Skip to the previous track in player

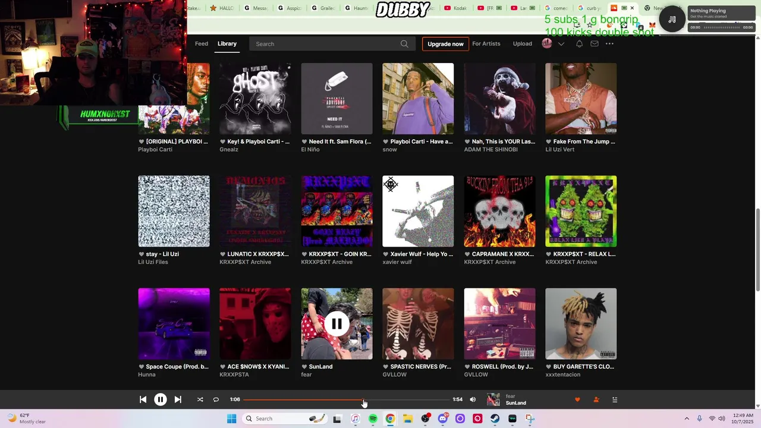pyautogui.click(x=143, y=399)
